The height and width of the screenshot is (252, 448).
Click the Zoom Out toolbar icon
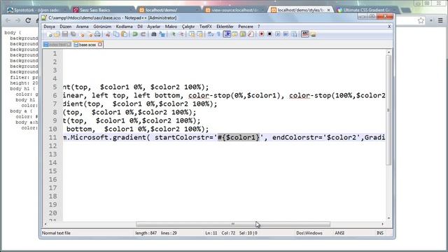[x=181, y=34]
